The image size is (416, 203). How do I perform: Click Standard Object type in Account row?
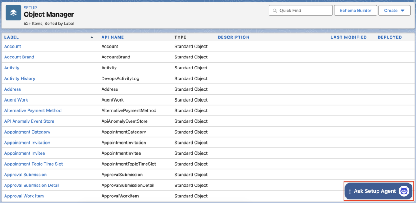[x=191, y=46]
